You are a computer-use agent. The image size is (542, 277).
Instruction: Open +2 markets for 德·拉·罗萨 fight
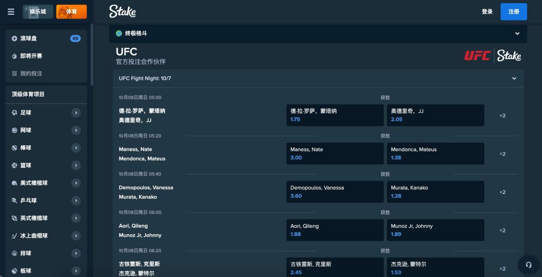point(502,116)
